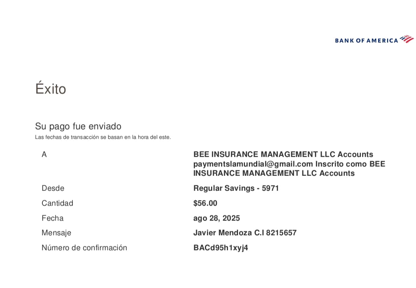Click the Cantidad label

click(57, 203)
